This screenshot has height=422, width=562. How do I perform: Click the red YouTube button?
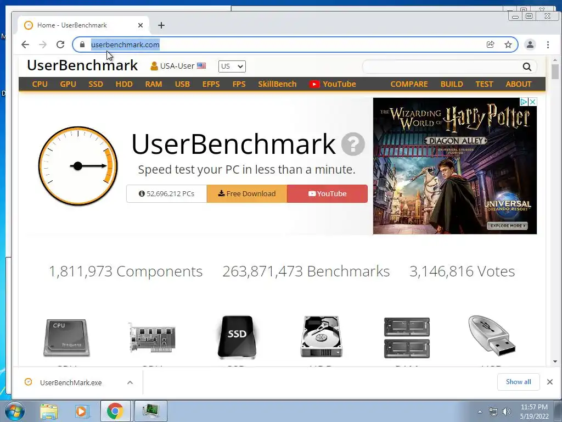(x=327, y=194)
